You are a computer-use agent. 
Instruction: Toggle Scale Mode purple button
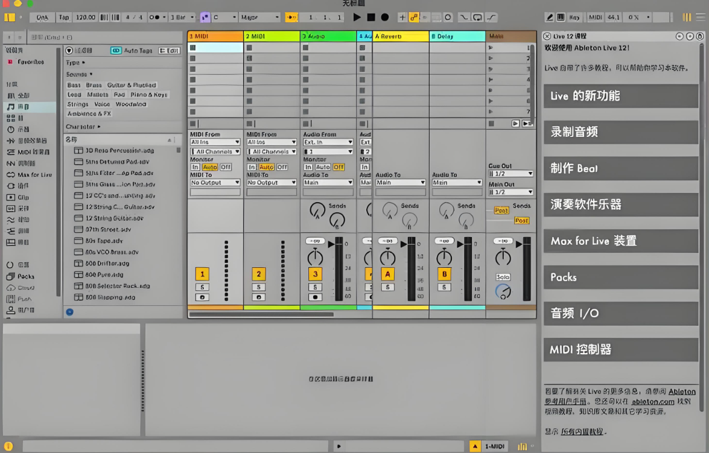pyautogui.click(x=205, y=17)
